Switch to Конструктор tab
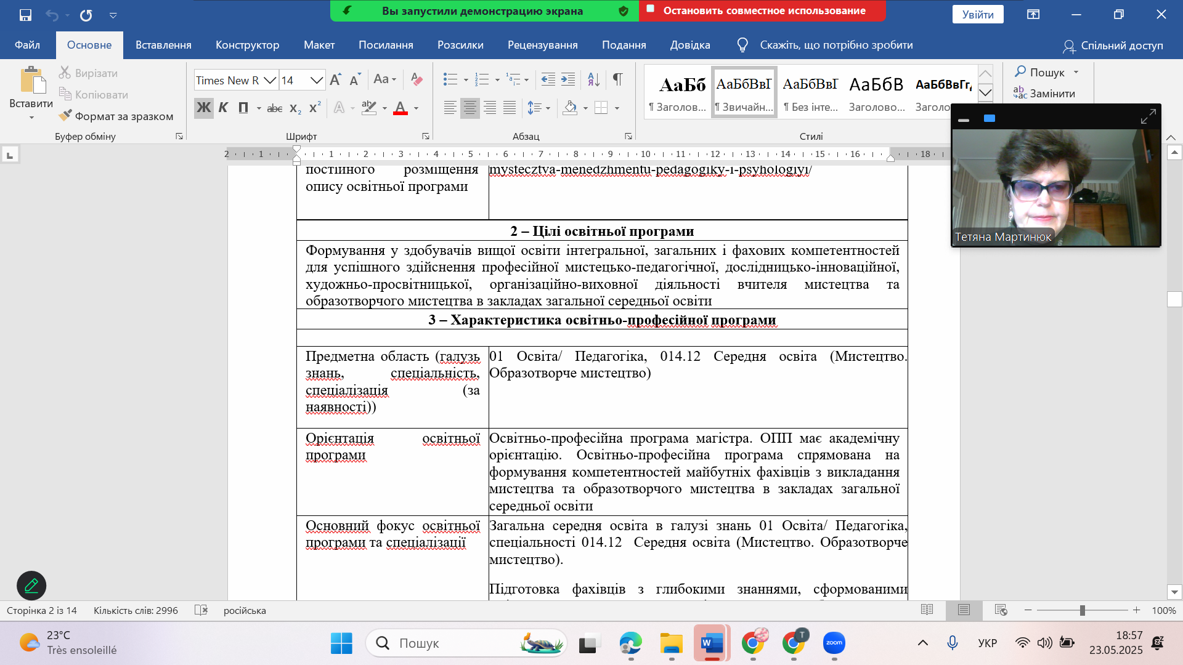 (x=248, y=45)
